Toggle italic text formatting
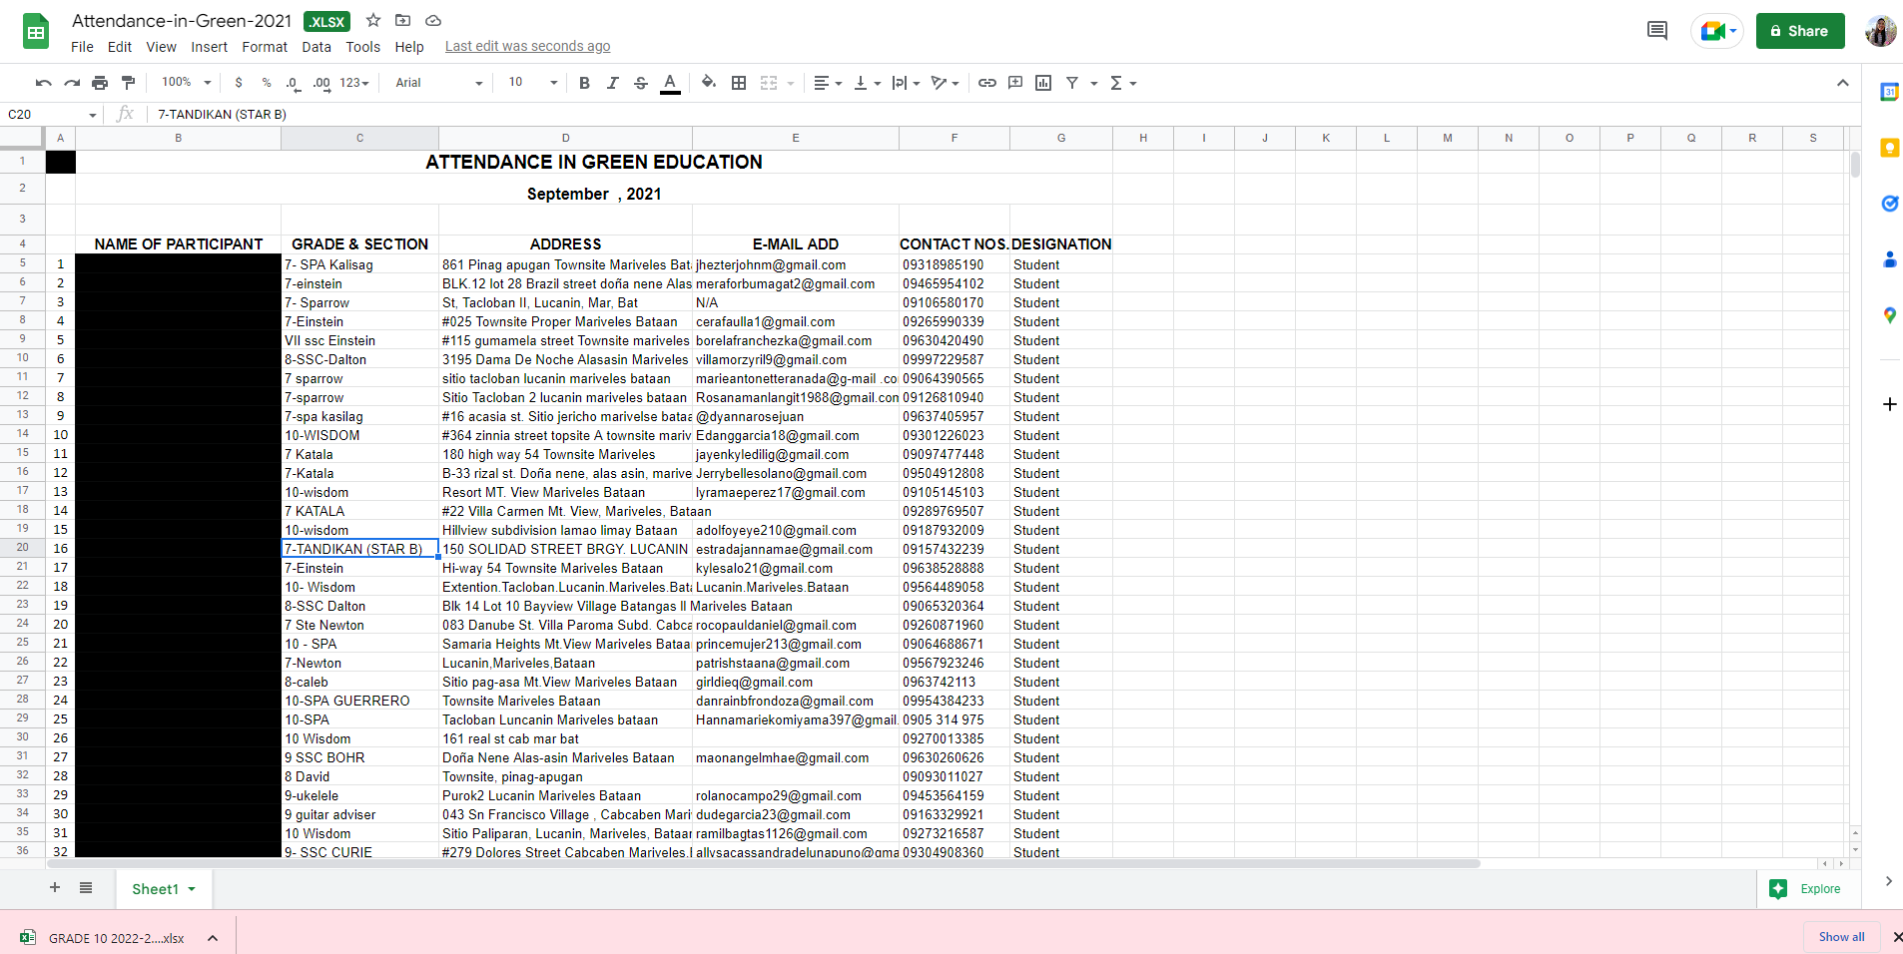 click(x=612, y=83)
